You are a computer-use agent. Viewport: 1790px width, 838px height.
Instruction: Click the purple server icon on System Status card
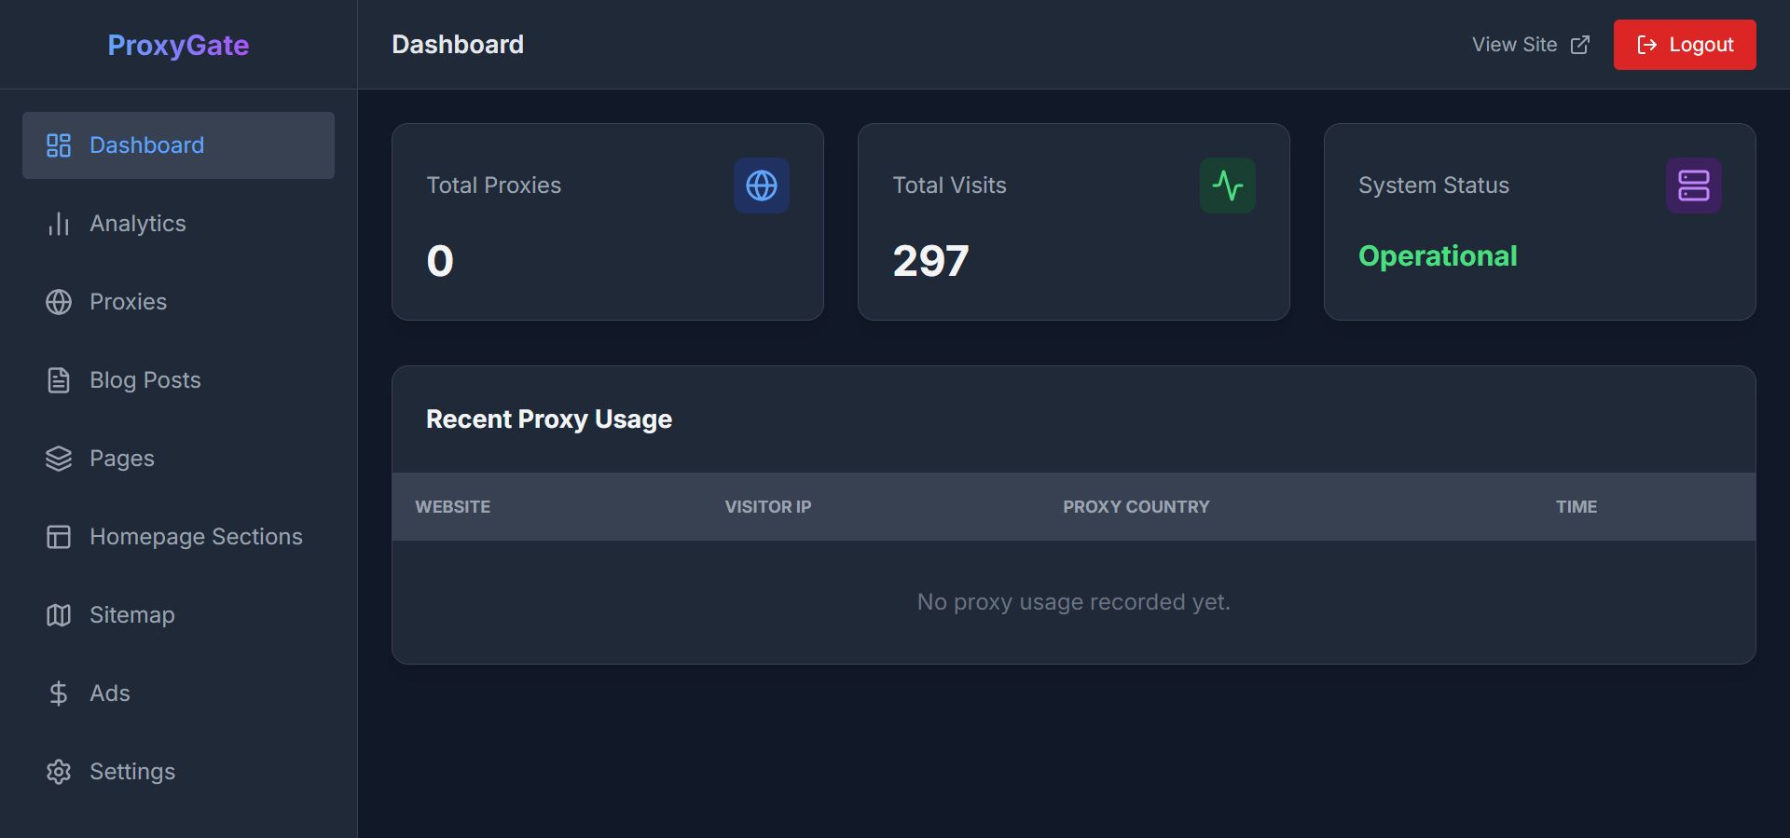(1693, 185)
